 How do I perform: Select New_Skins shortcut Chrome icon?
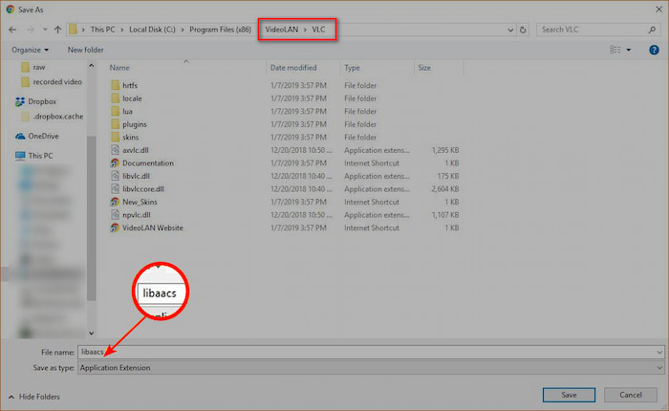pyautogui.click(x=115, y=202)
